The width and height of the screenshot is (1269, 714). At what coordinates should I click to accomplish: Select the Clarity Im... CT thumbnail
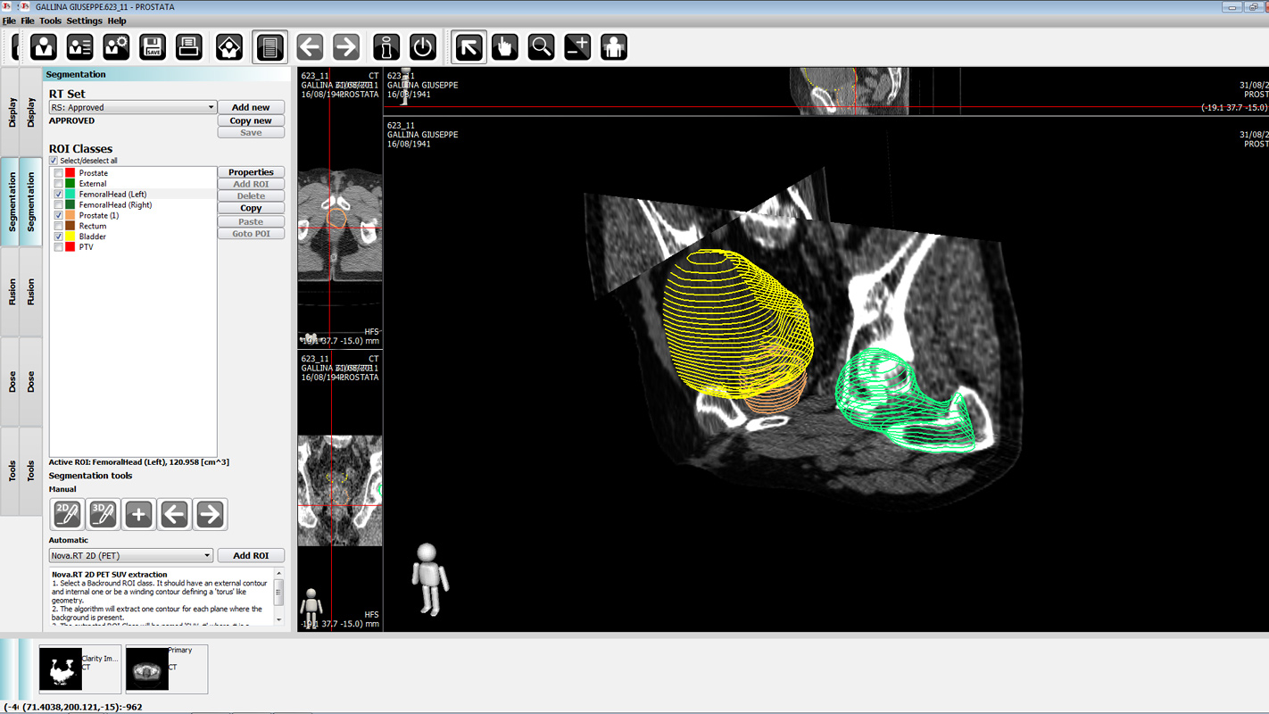pos(80,669)
